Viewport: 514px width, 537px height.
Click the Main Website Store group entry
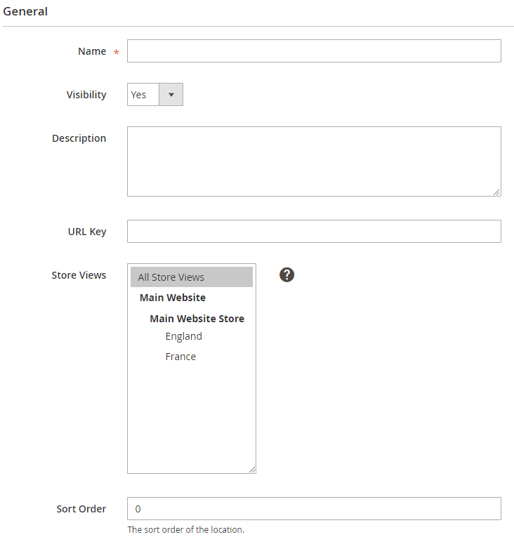197,319
